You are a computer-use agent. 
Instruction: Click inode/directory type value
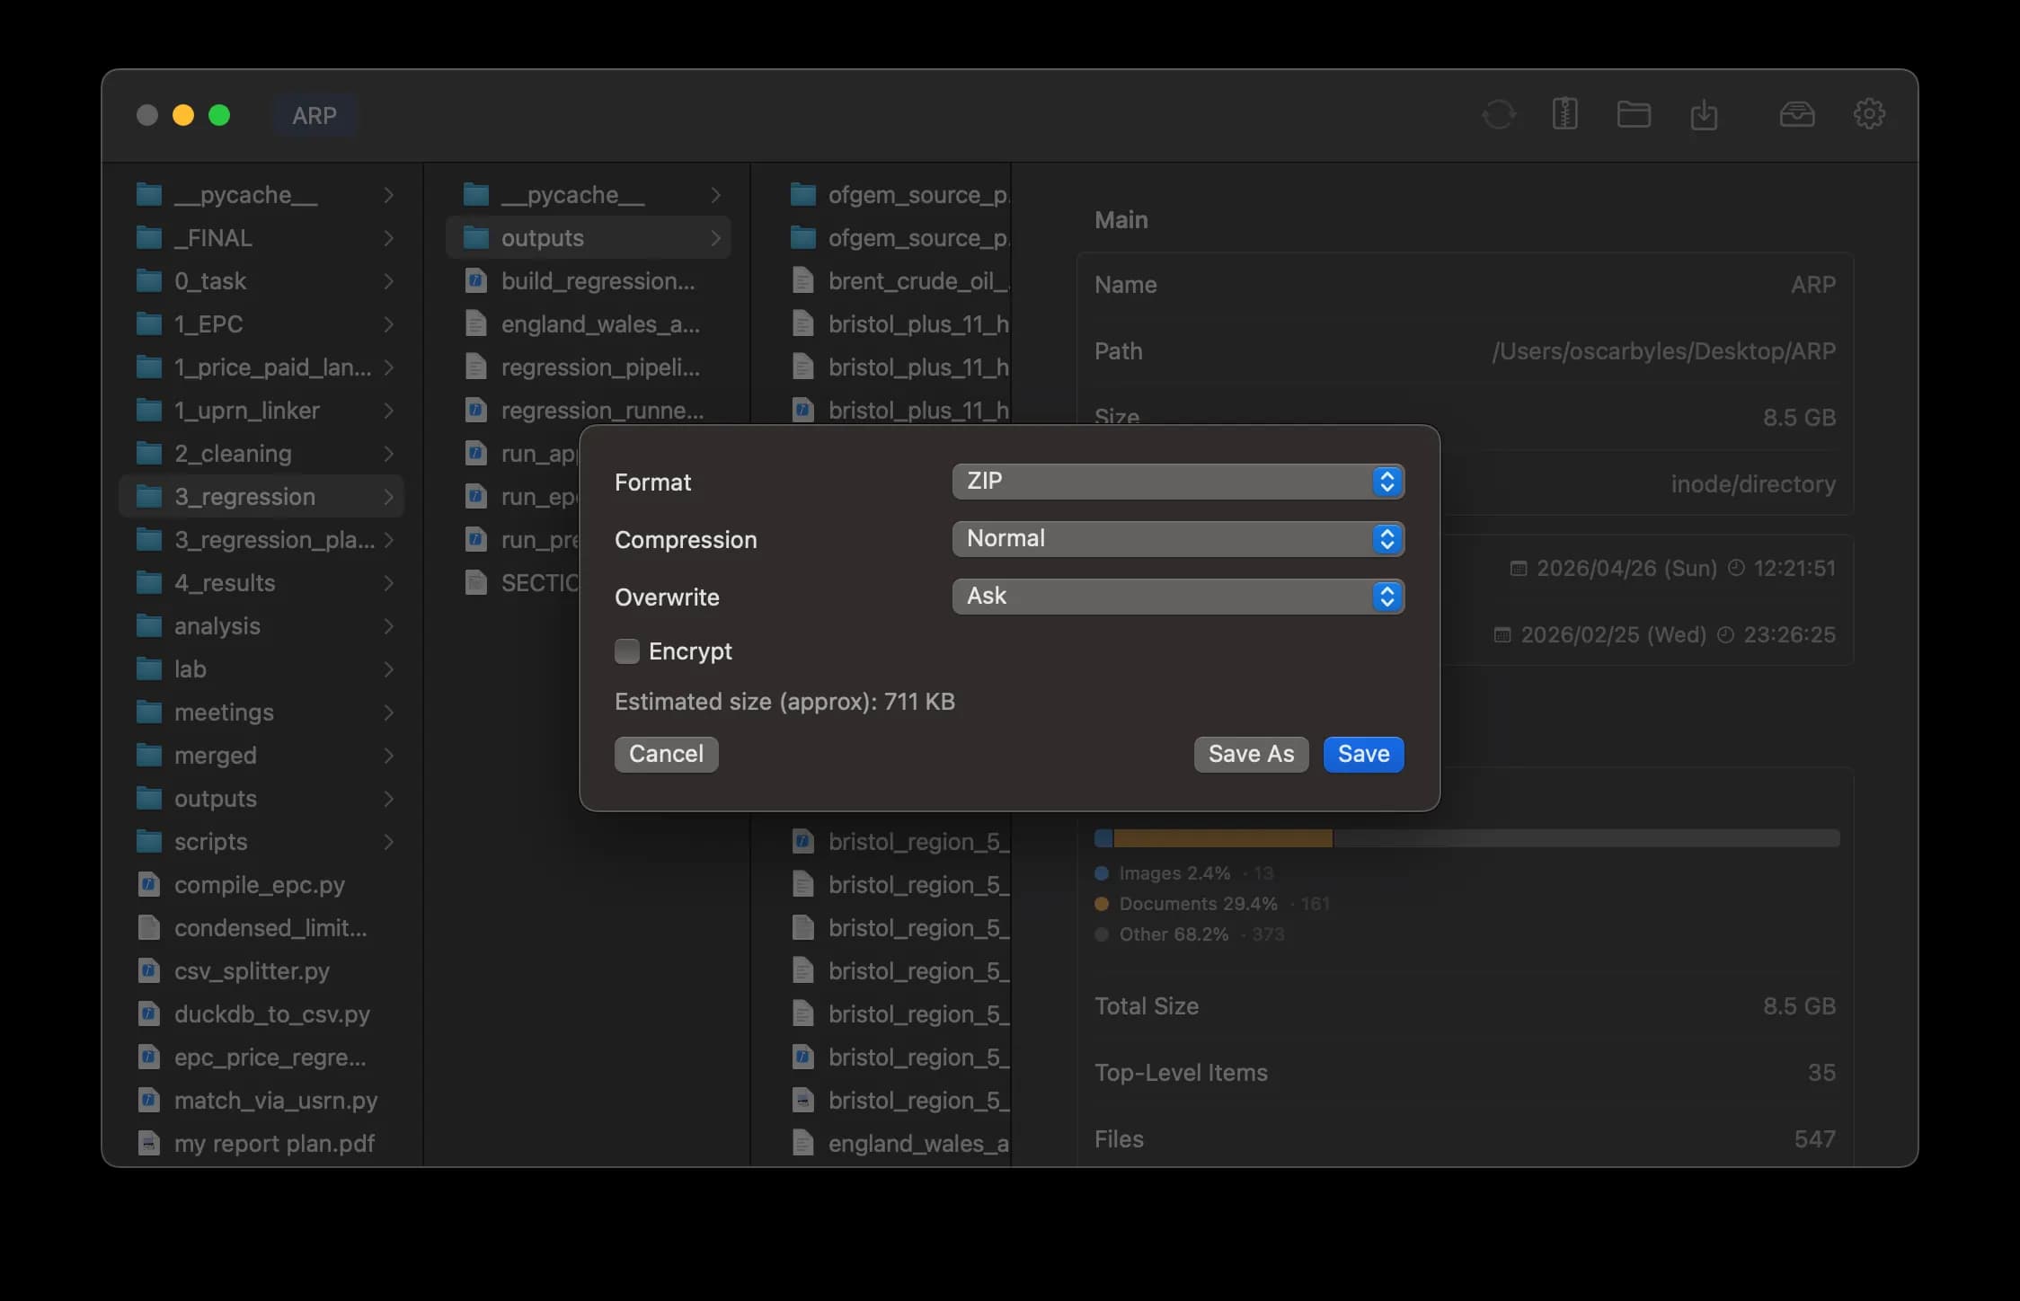tap(1753, 484)
